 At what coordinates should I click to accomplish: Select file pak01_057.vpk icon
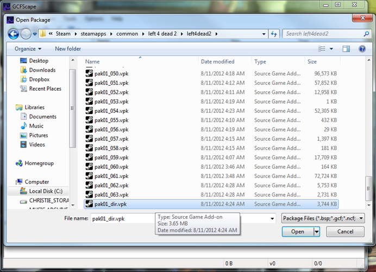[89, 139]
